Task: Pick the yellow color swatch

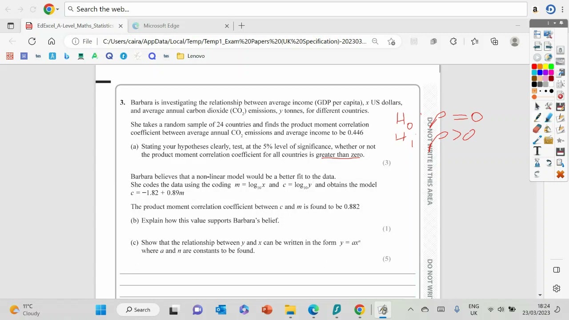Action: (545, 66)
